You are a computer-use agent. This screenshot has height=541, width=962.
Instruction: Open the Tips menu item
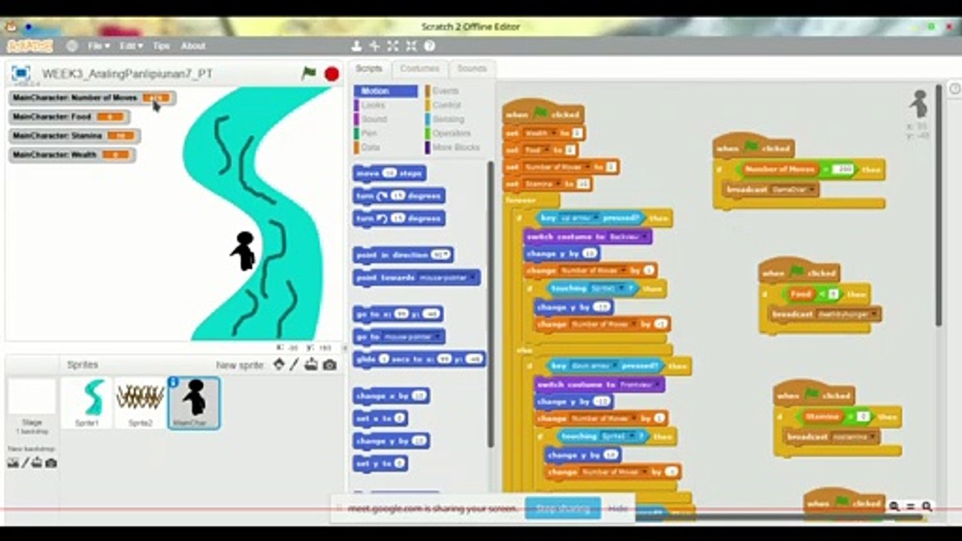161,46
